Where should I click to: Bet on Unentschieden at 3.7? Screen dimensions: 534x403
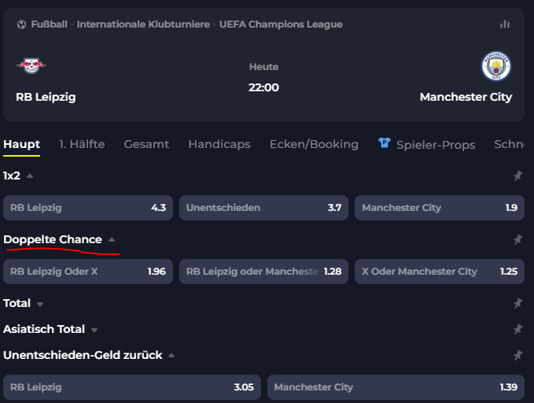[x=263, y=208]
